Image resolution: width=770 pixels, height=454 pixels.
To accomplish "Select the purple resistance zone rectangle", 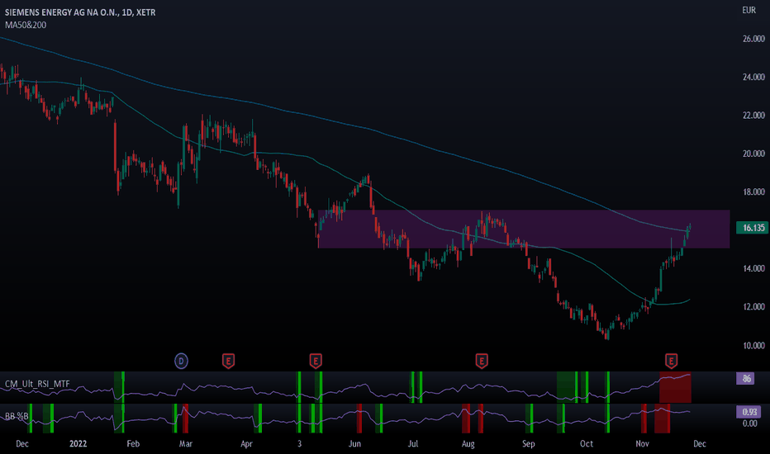I will pyautogui.click(x=524, y=229).
